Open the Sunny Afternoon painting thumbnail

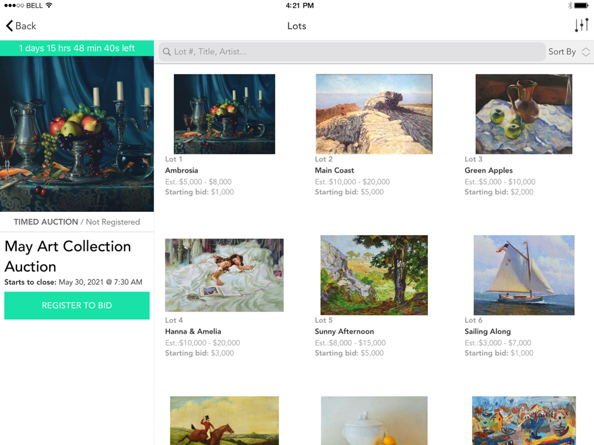click(374, 275)
